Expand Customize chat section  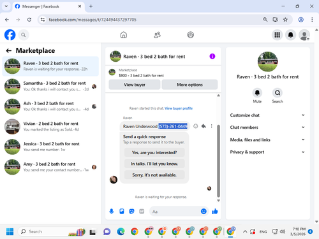(267, 115)
